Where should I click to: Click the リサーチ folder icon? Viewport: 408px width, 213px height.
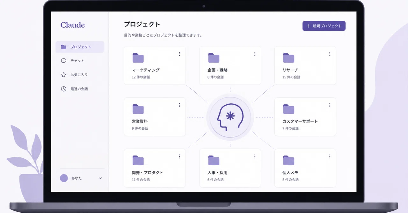point(288,58)
